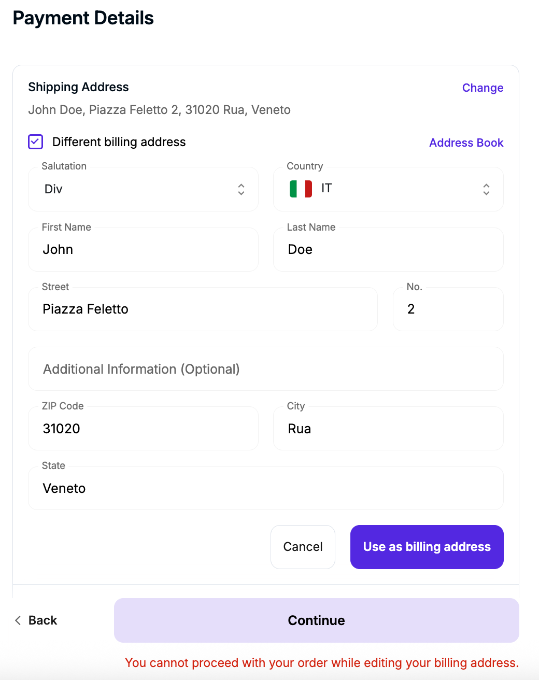Click the Change link for the shipping address
Screen dimensions: 539x680
pyautogui.click(x=483, y=88)
